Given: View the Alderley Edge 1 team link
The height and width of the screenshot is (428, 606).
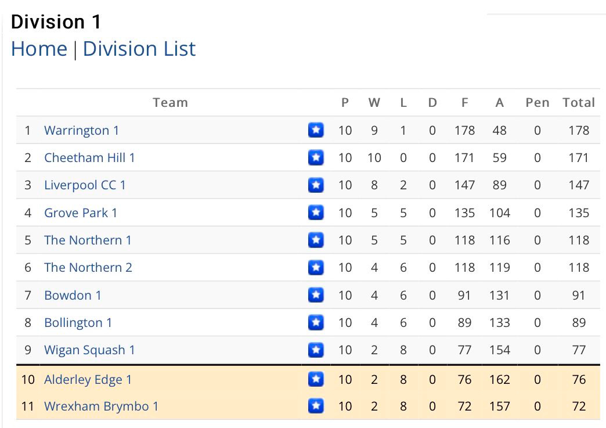Looking at the screenshot, I should click(88, 380).
